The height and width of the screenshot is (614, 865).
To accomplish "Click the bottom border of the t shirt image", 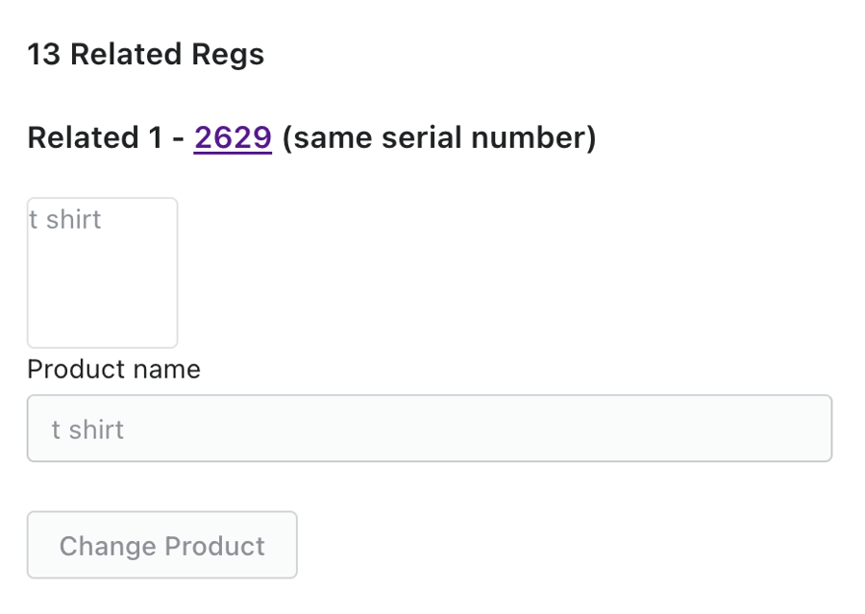I will point(102,347).
